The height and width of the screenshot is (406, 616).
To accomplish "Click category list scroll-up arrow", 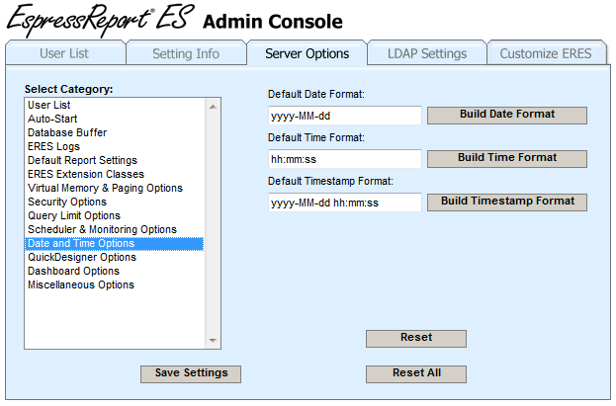I will tap(213, 107).
